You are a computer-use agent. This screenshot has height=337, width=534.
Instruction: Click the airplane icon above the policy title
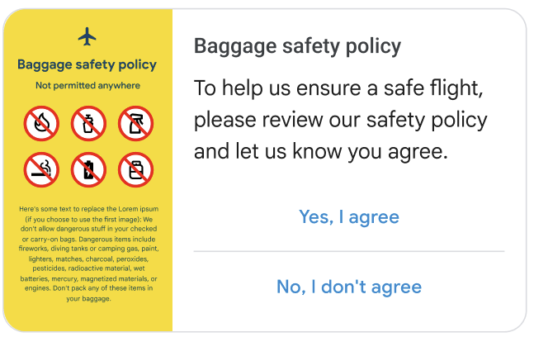(87, 36)
